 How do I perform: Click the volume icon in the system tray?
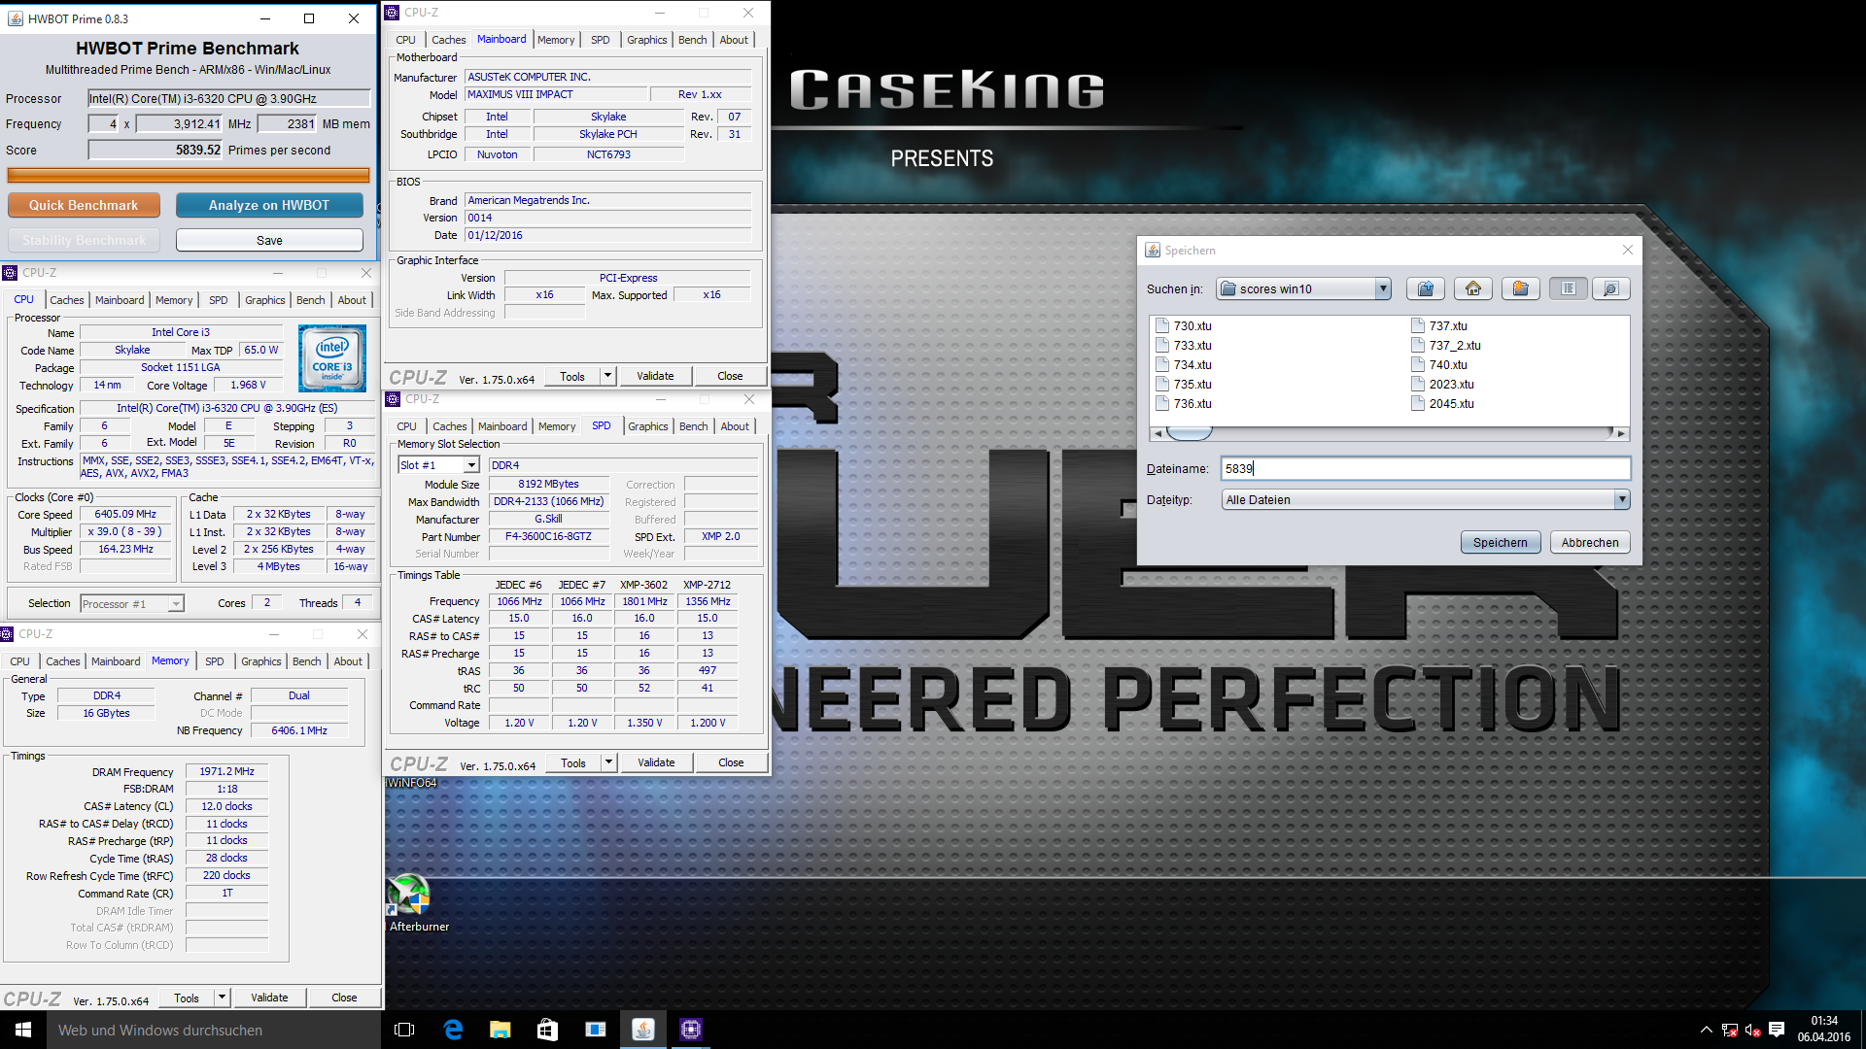1753,1030
